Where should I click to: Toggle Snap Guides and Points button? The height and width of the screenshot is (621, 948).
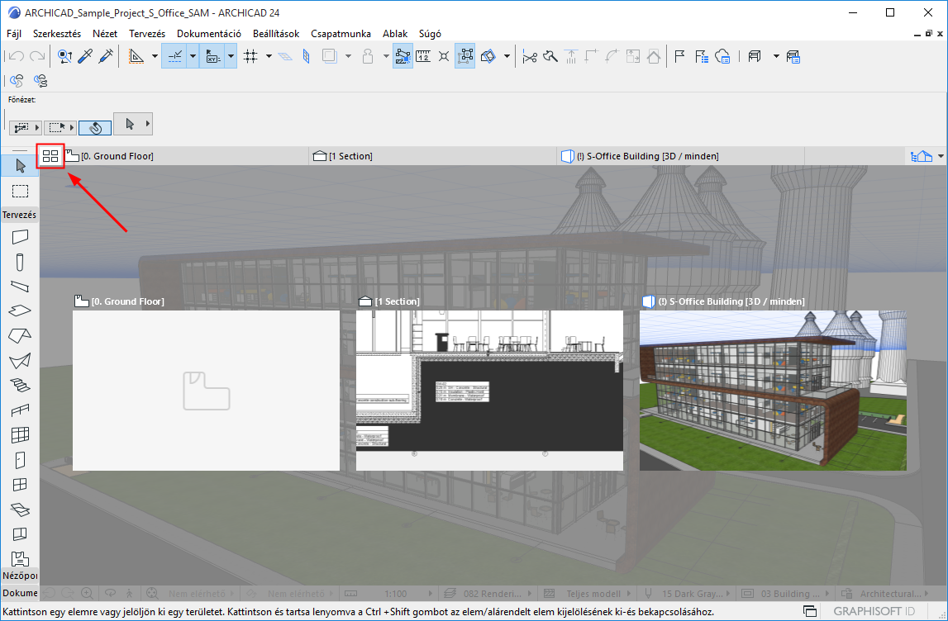(174, 56)
